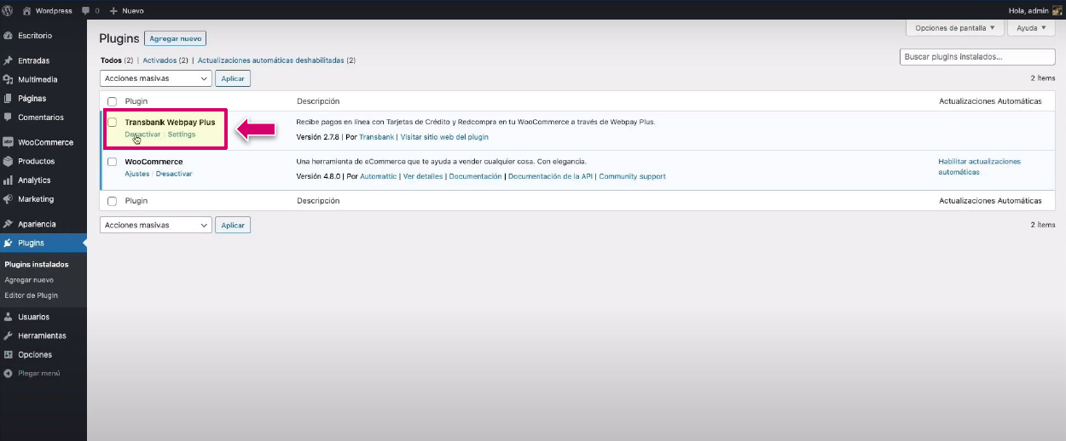Open the comments bubble icon in admin bar
This screenshot has width=1066, height=441.
pyautogui.click(x=85, y=11)
